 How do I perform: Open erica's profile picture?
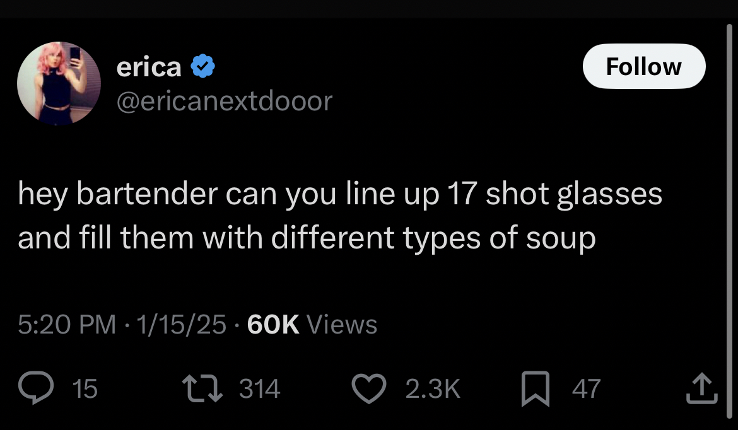[x=59, y=84]
